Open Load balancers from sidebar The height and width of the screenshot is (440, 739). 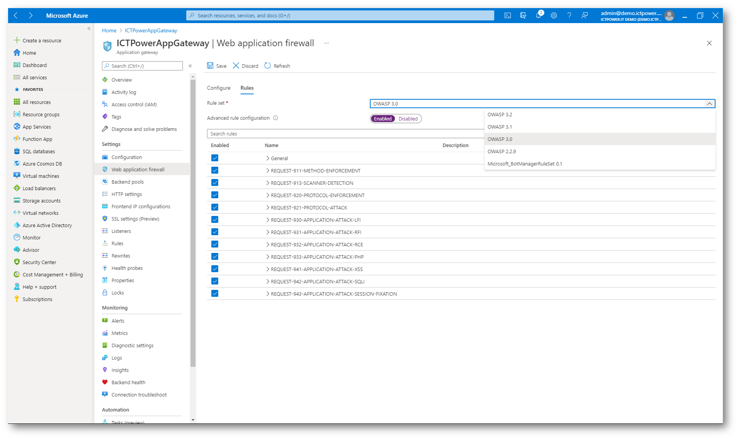[39, 188]
